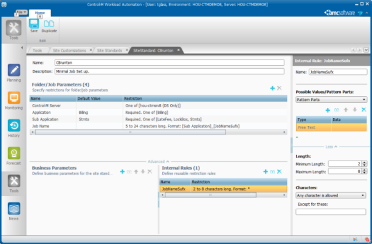372x244 pixels.
Task: Close the SiteStandard: CBrunton tab
Action: coord(179,50)
